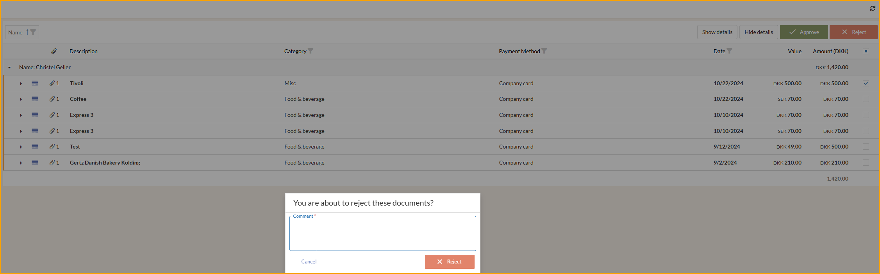The height and width of the screenshot is (274, 880).
Task: Open the attachment icon on Tivoli row
Action: [52, 83]
